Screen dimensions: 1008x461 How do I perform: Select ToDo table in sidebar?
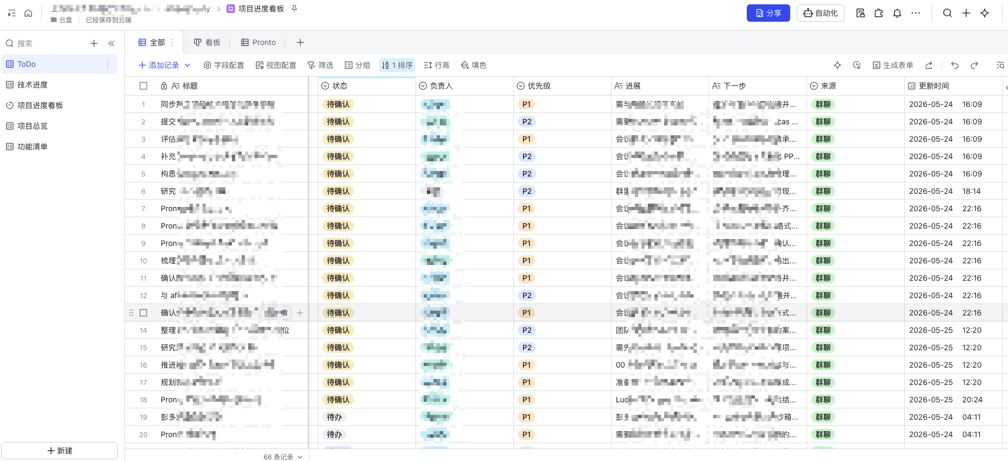(59, 64)
